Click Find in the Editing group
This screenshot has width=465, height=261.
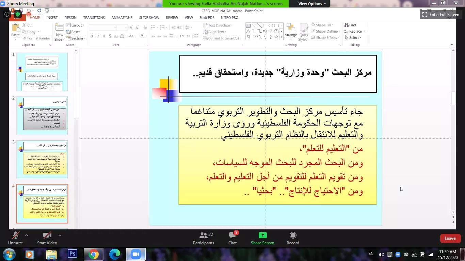[x=350, y=25]
